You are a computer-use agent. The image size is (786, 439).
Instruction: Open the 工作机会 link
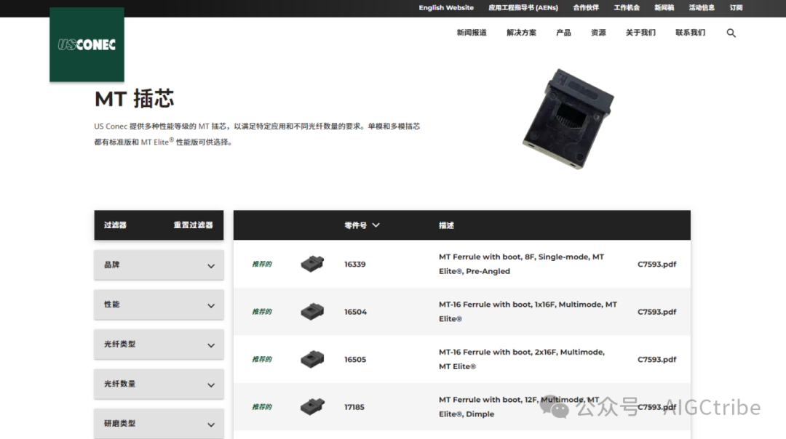click(x=627, y=7)
